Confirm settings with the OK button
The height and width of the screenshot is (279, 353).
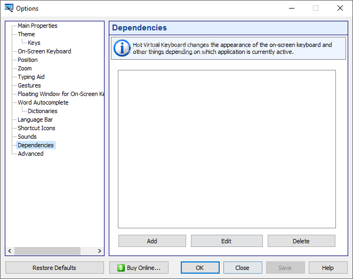tap(200, 268)
